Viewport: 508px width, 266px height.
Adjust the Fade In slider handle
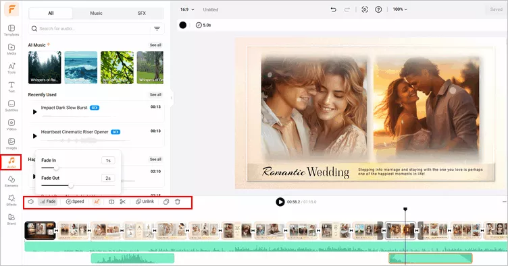pyautogui.click(x=56, y=168)
